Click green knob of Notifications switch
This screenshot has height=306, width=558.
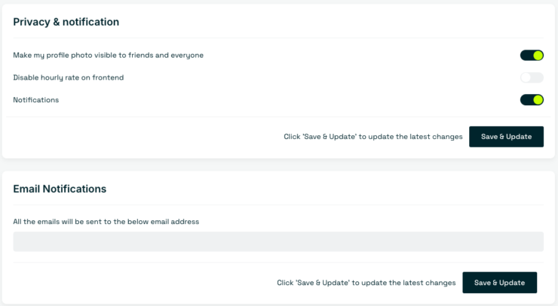538,100
